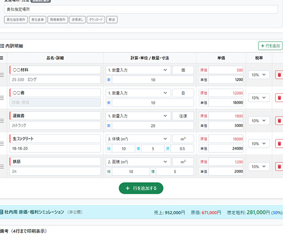This screenshot has width=283, height=236.
Task: Click the 売上: 952,000円 total
Action: [x=169, y=212]
